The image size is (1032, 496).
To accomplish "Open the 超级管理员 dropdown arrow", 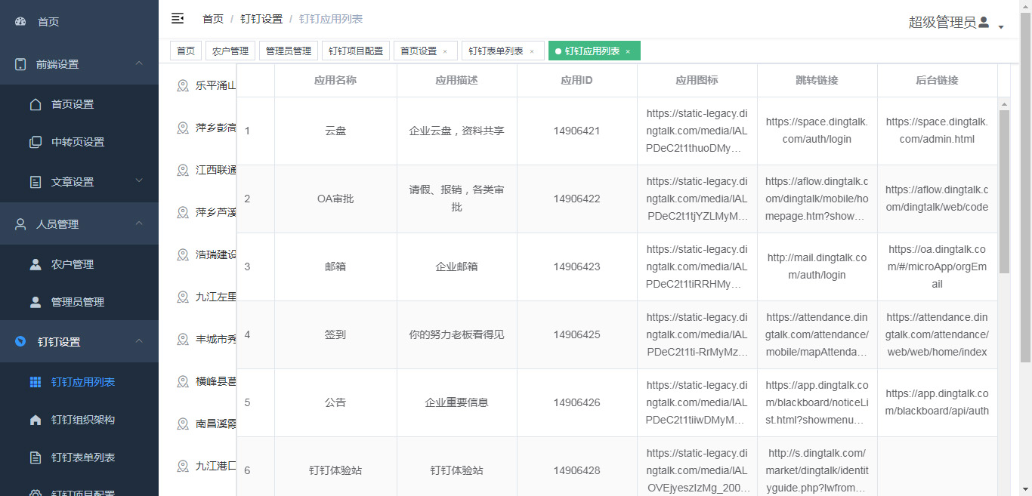I will click(1001, 27).
